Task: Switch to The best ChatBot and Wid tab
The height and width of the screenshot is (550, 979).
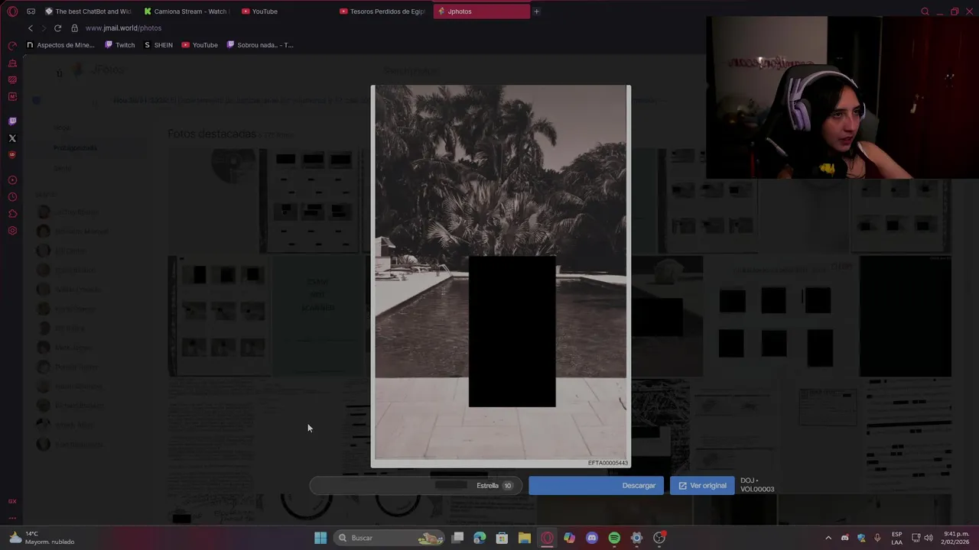Action: (x=88, y=11)
